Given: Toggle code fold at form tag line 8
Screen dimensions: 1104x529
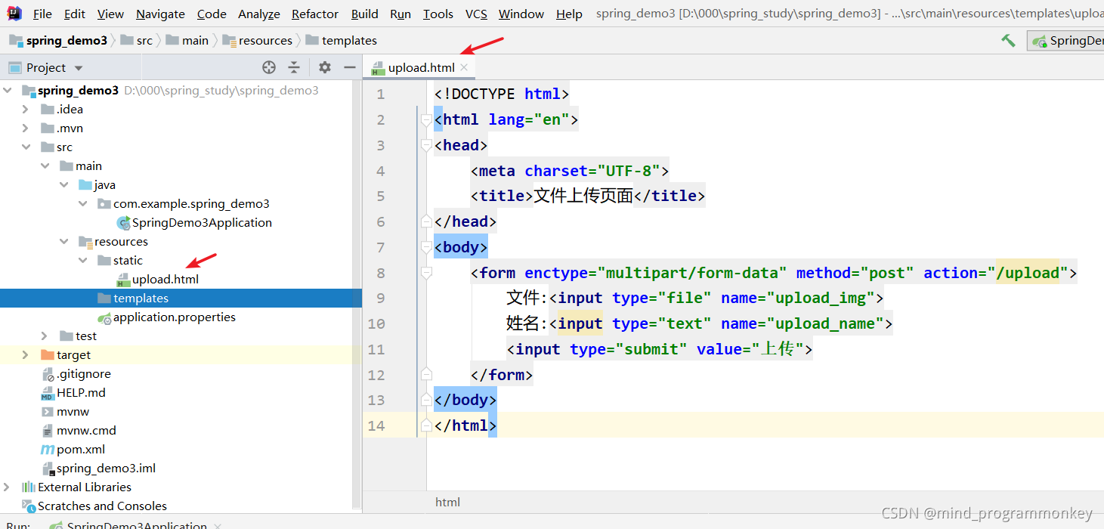Looking at the screenshot, I should pyautogui.click(x=426, y=273).
